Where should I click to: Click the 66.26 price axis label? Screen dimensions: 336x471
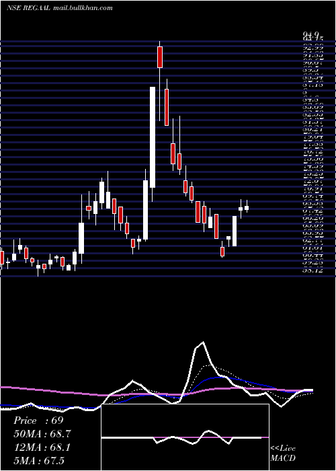tap(312, 218)
